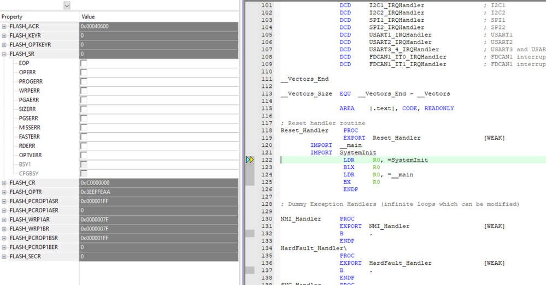Click IMPORT SystemInit on line 121

tap(343, 153)
